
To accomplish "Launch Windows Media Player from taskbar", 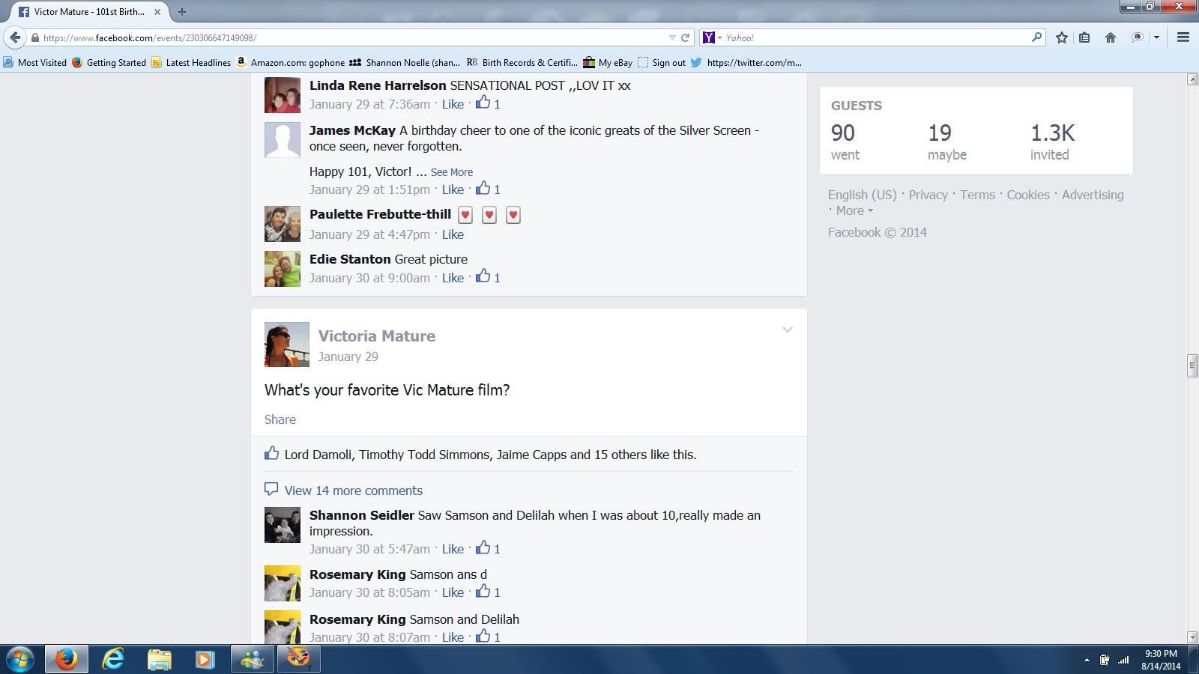I will (x=205, y=660).
